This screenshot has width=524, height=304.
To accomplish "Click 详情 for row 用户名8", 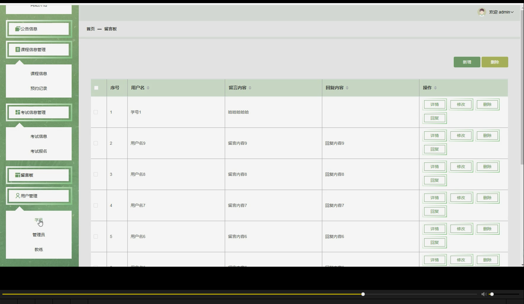I will [435, 167].
